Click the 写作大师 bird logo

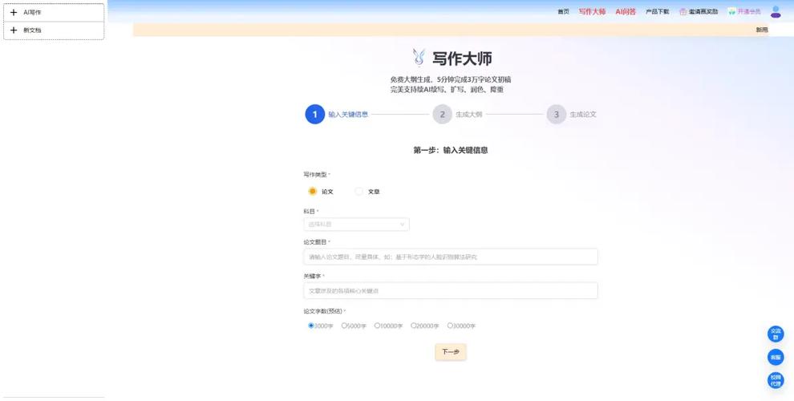click(x=419, y=59)
